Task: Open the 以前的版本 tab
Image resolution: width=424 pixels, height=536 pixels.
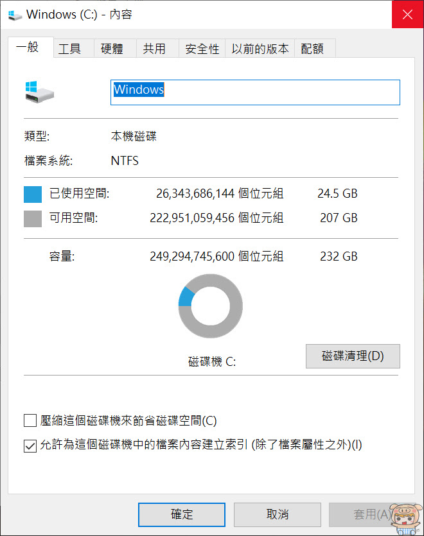Action: (x=260, y=49)
